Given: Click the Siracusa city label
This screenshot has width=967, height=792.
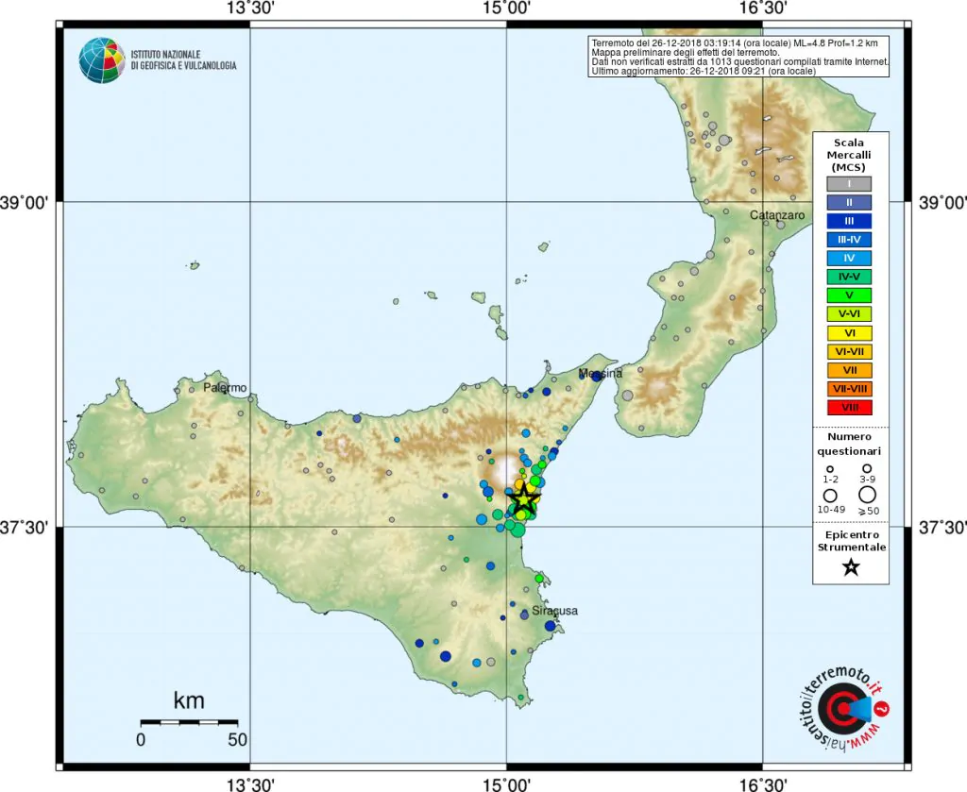Looking at the screenshot, I should [x=554, y=611].
